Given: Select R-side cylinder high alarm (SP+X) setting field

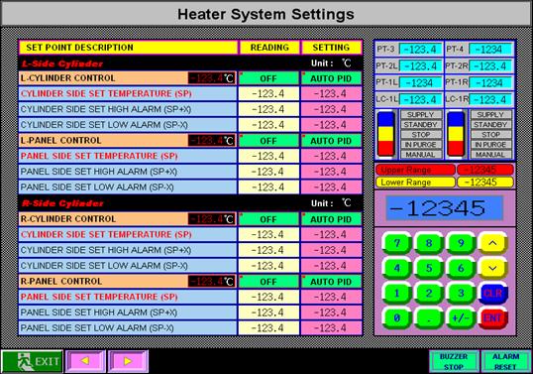Looking at the screenshot, I should [x=331, y=250].
